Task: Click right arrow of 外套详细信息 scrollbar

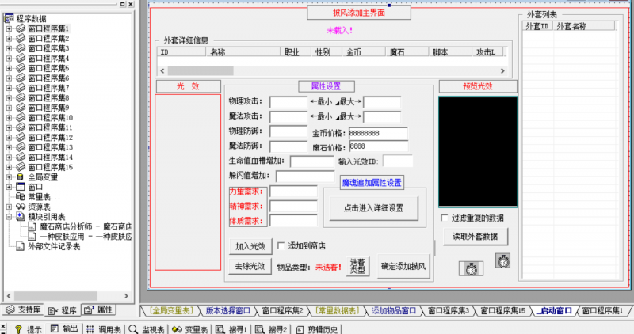Action: click(502, 71)
